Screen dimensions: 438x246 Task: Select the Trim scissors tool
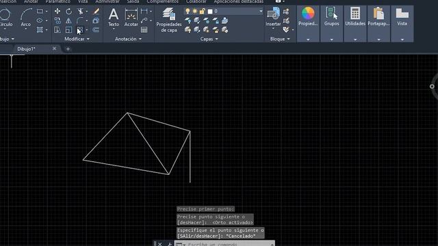[80, 11]
